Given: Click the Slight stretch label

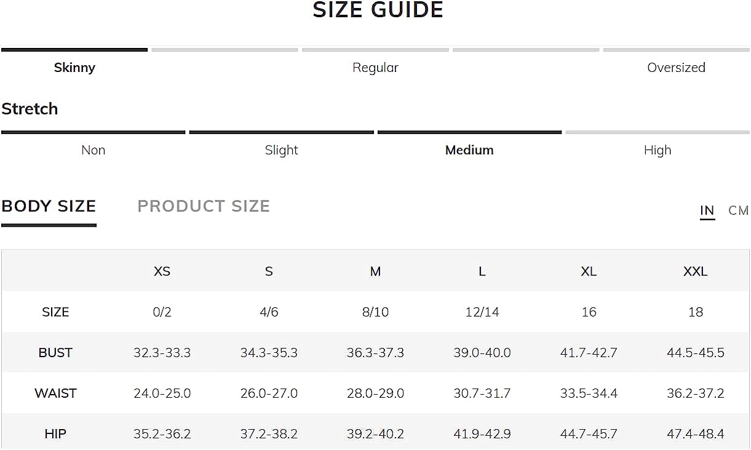Looking at the screenshot, I should 281,150.
